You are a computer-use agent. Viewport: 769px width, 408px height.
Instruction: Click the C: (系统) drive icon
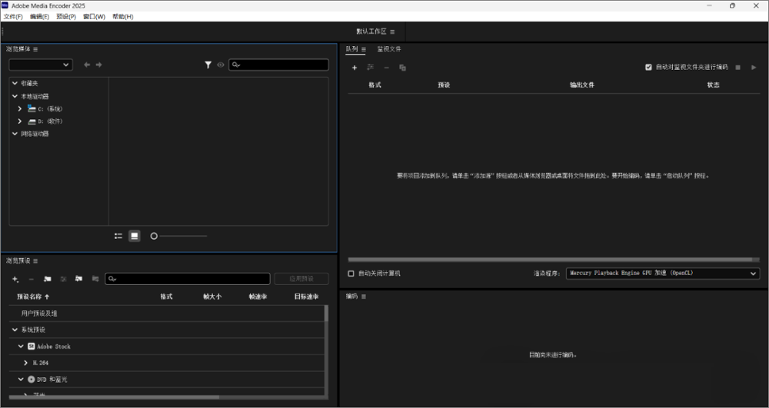32,109
